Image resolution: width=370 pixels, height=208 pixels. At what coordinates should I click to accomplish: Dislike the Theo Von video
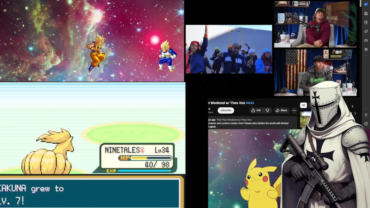[x=267, y=110]
